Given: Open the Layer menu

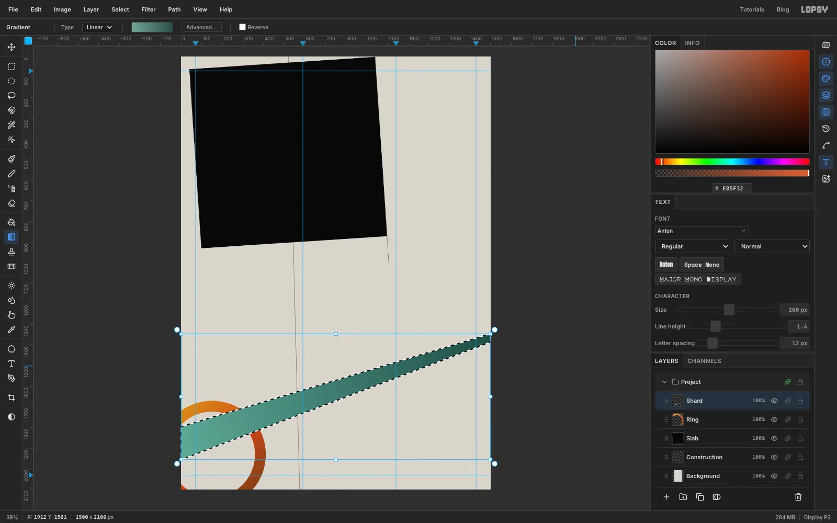Looking at the screenshot, I should [x=91, y=9].
